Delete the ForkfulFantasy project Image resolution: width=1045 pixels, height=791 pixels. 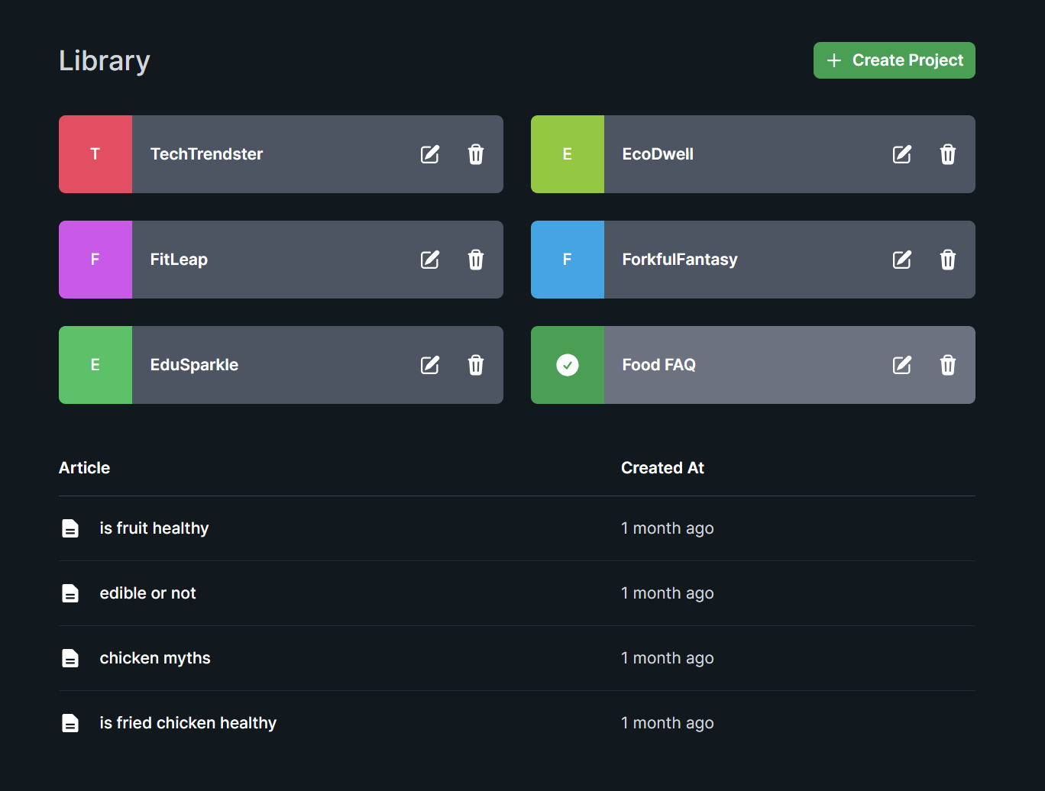pos(948,260)
